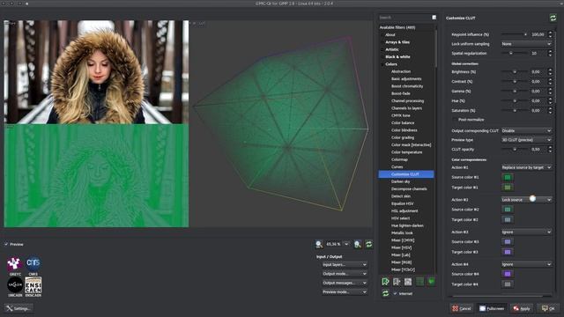Click the Apply button
The width and height of the screenshot is (564, 317).
click(522, 308)
